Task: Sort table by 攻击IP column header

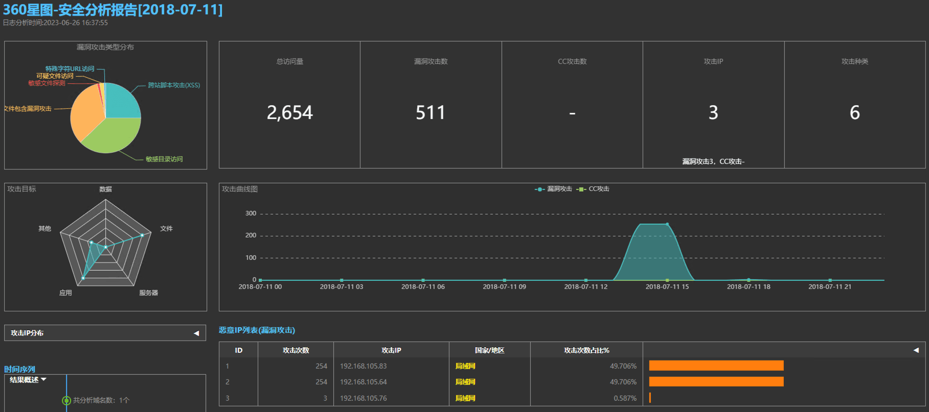Action: point(391,350)
